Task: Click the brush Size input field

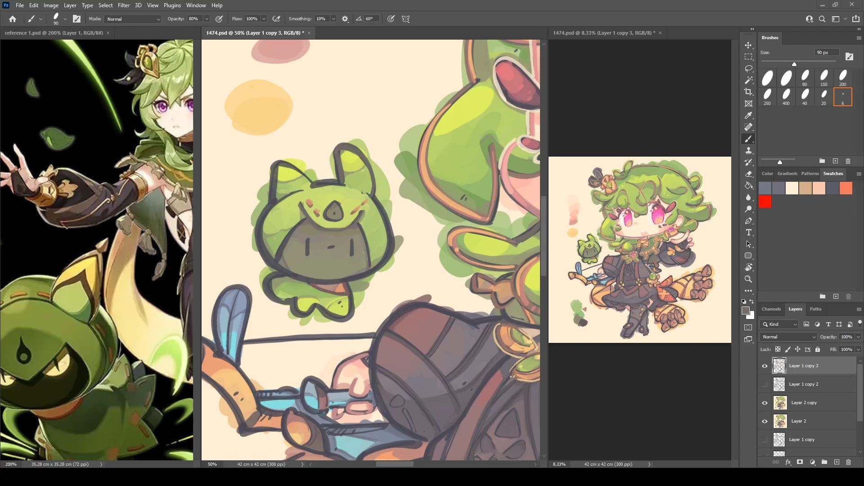Action: point(827,53)
